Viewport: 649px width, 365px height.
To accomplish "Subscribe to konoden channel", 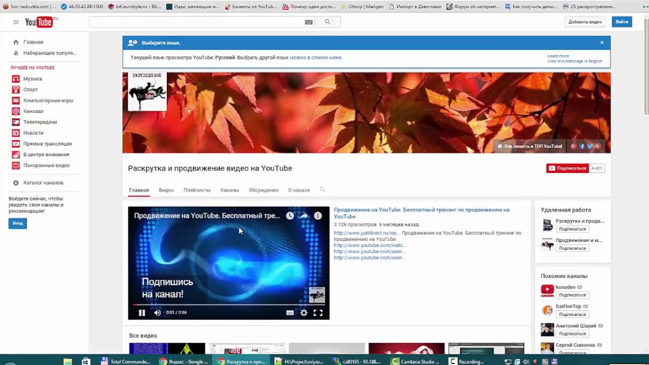I will point(572,295).
